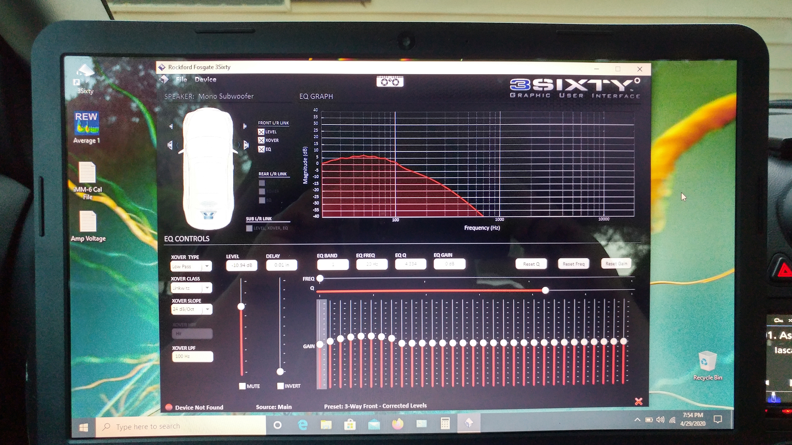Open the Windows Start menu

[84, 427]
